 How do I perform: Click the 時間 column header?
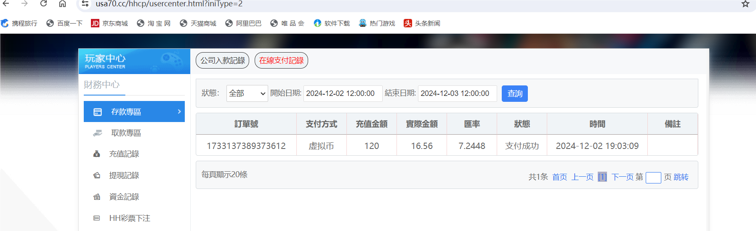click(x=597, y=124)
